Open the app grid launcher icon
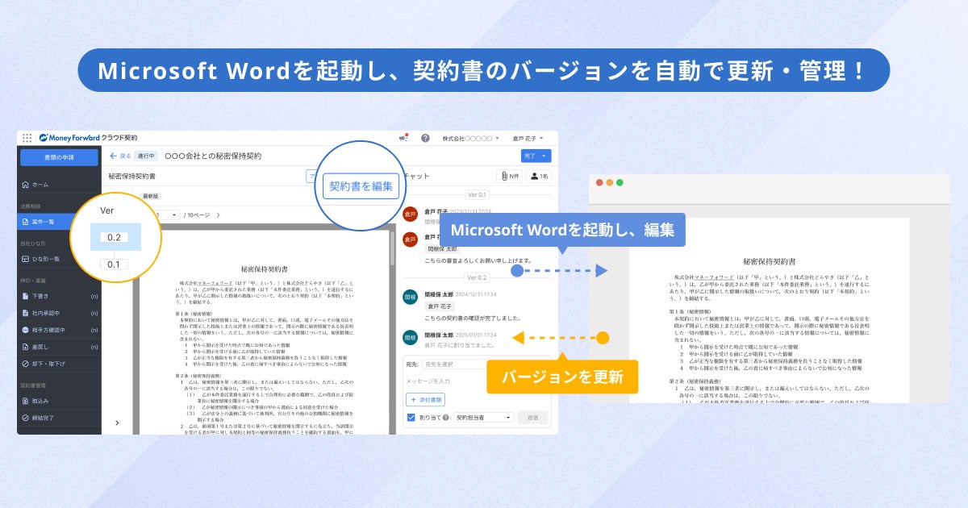This screenshot has height=508, width=968. 27,138
